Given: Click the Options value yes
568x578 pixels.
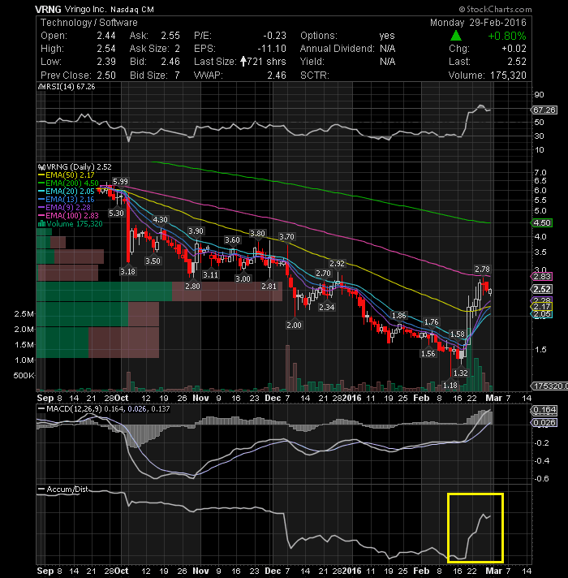Looking at the screenshot, I should click(x=387, y=36).
